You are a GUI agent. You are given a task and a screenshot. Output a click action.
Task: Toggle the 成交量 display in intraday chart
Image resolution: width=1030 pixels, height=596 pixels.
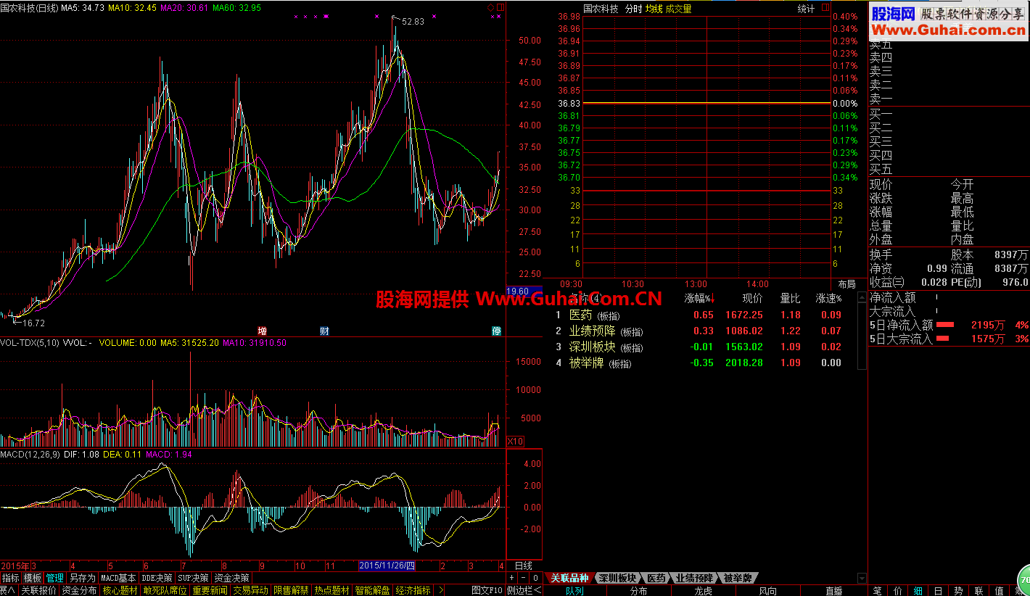(x=679, y=9)
